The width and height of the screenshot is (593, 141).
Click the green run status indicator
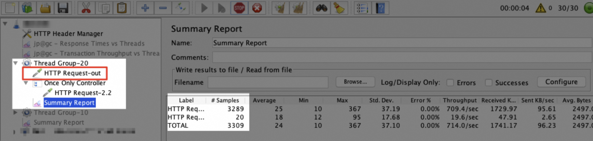(589, 8)
